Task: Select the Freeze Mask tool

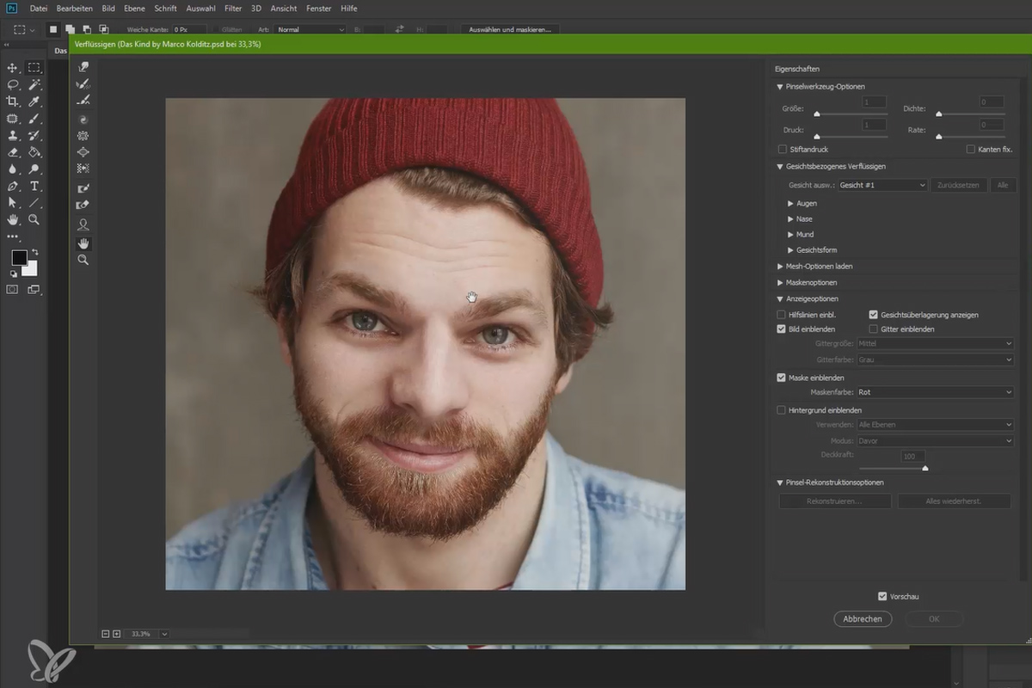Action: [83, 188]
